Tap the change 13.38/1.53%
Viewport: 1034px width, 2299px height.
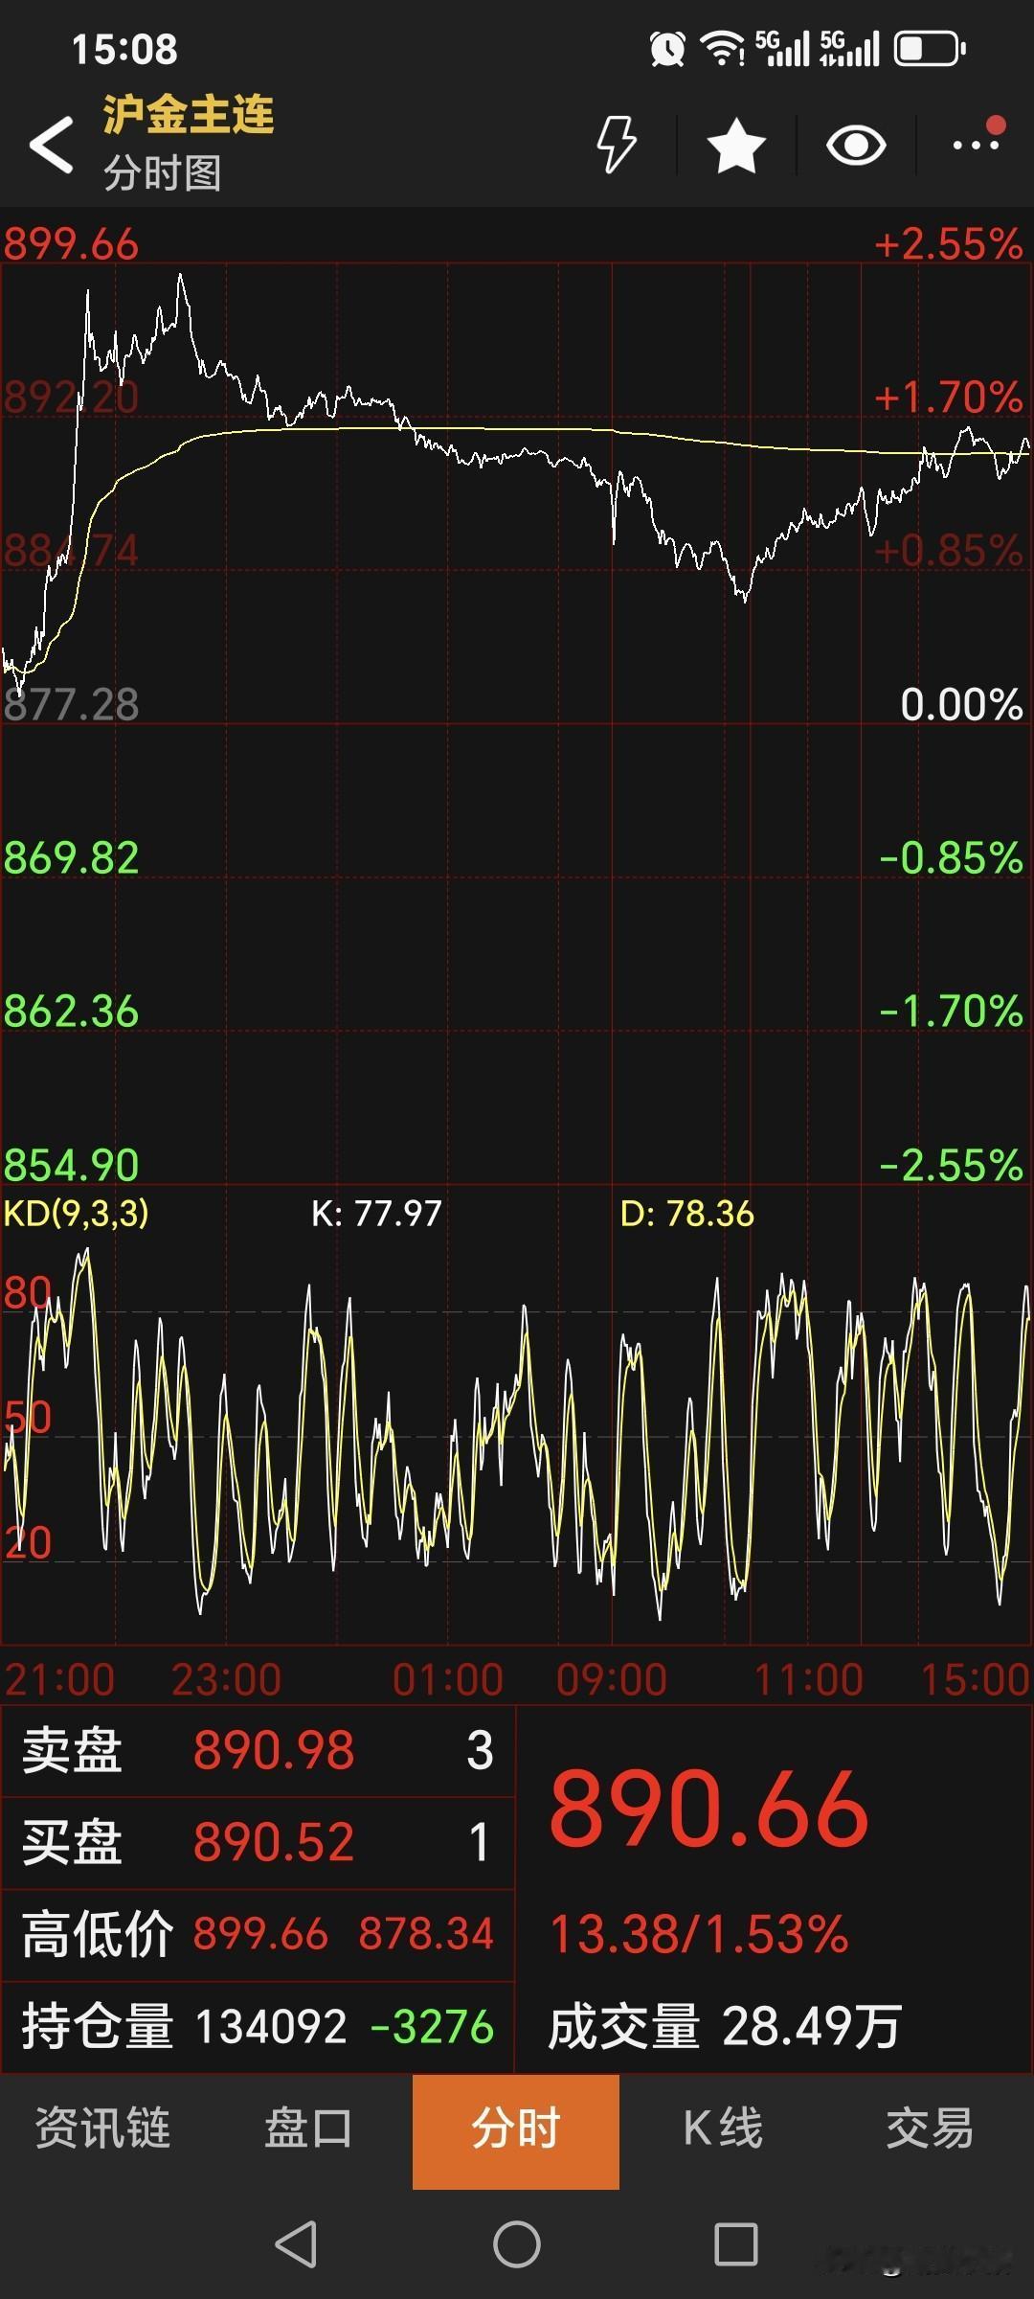pos(699,1933)
